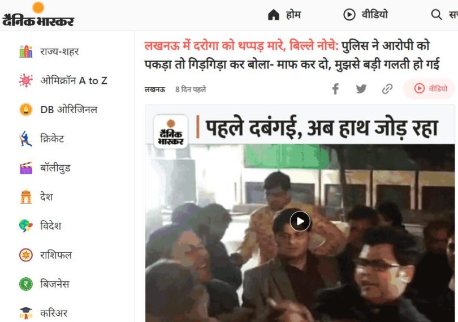Click the search magnifier icon
This screenshot has height=322, width=458.
point(437,14)
